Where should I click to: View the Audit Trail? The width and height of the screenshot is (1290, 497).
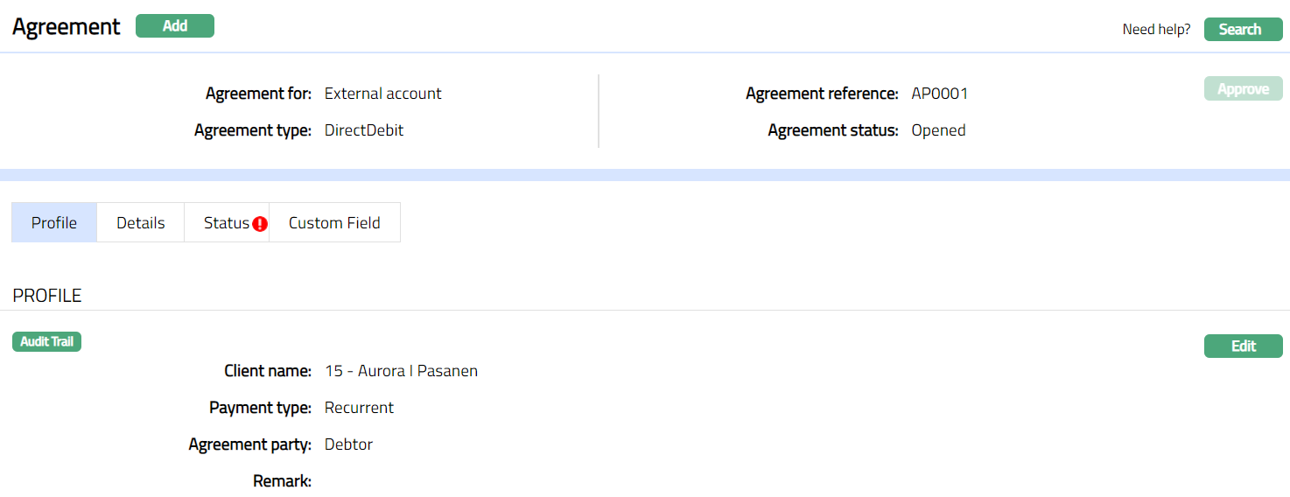(47, 341)
